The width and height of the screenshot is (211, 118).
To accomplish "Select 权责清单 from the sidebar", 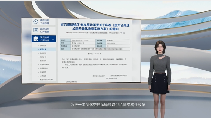I will [43, 61].
